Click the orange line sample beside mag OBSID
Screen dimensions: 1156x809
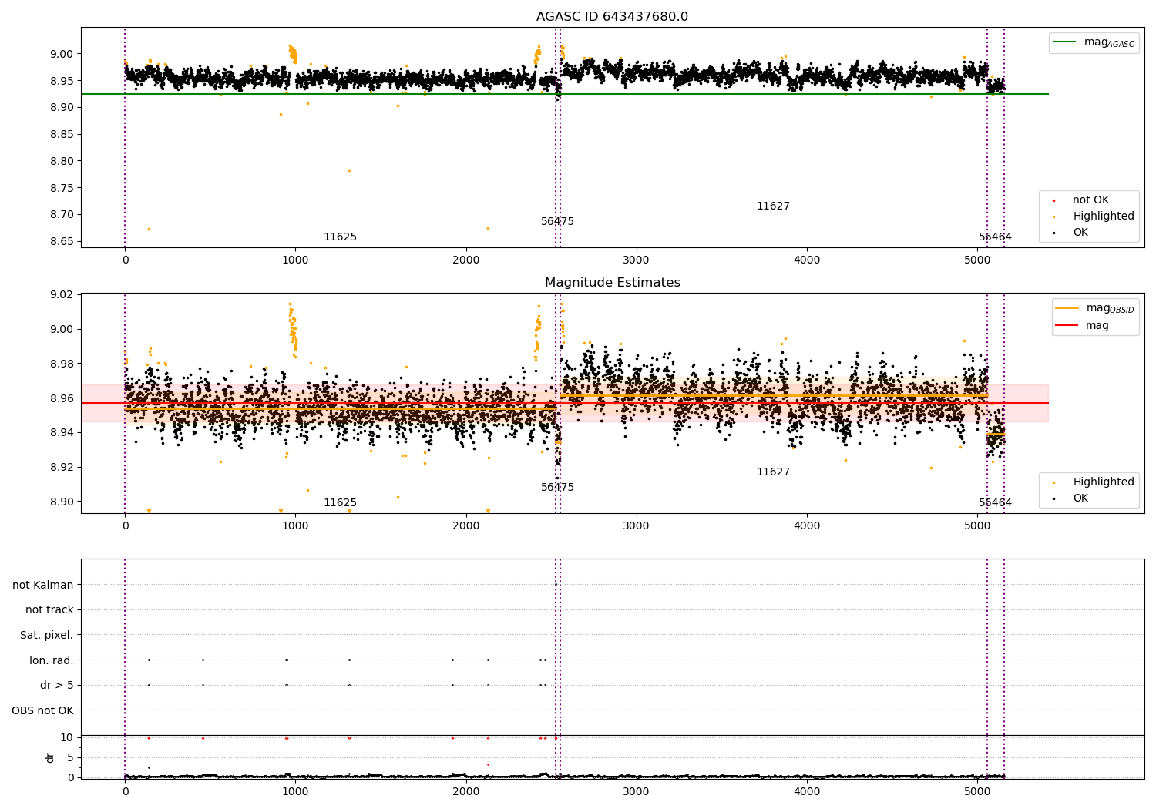point(1067,308)
